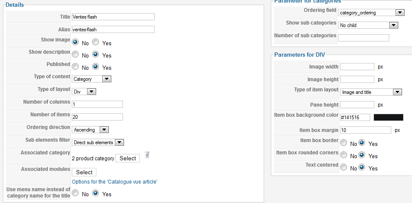The width and height of the screenshot is (412, 203).
Task: Open Options for the 'Catalogue vue article' link
Action: (x=115, y=182)
